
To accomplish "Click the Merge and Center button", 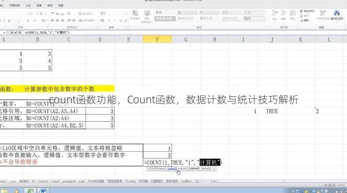I will pyautogui.click(x=86, y=20).
